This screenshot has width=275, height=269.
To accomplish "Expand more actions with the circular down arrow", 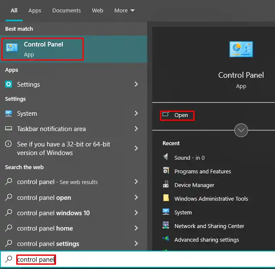I will click(241, 130).
